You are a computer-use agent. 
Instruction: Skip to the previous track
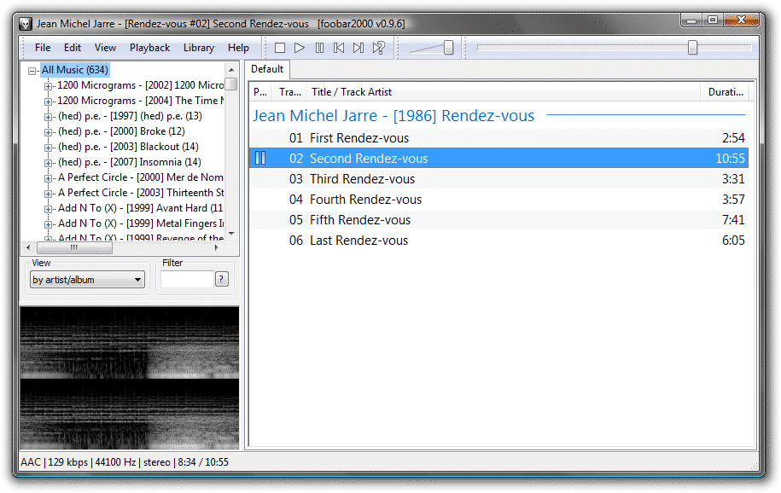(339, 48)
